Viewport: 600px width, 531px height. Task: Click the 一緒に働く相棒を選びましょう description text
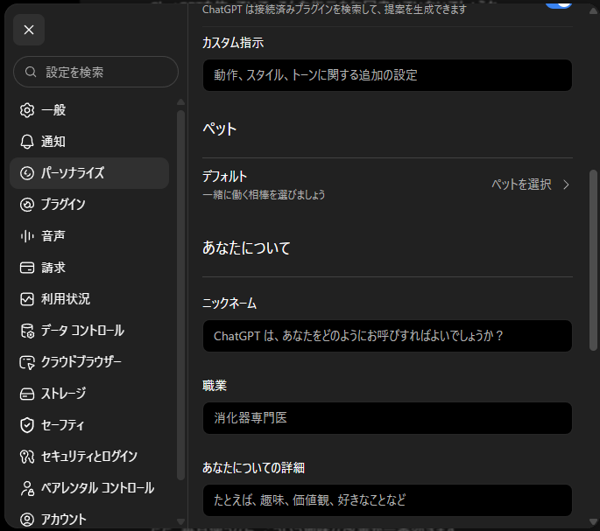[x=264, y=195]
